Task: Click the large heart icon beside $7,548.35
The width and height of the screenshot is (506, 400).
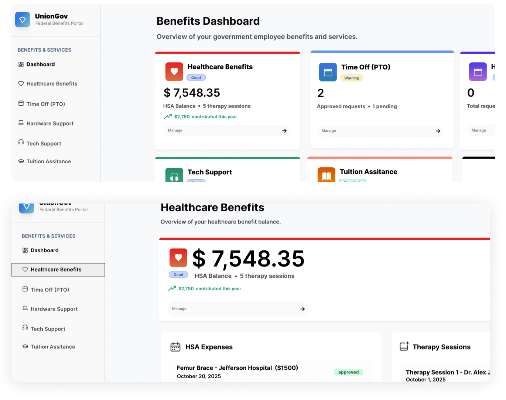Action: tap(178, 258)
